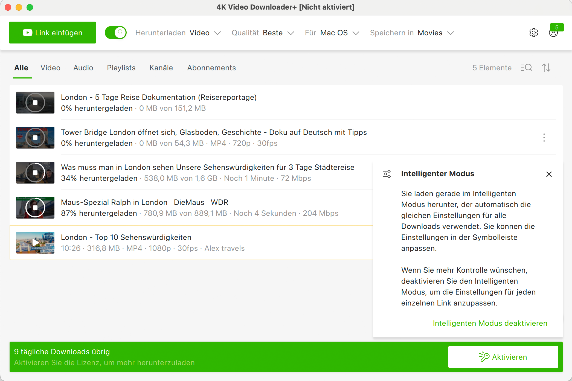Image resolution: width=572 pixels, height=381 pixels.
Task: Click the search list icon
Action: (x=526, y=68)
